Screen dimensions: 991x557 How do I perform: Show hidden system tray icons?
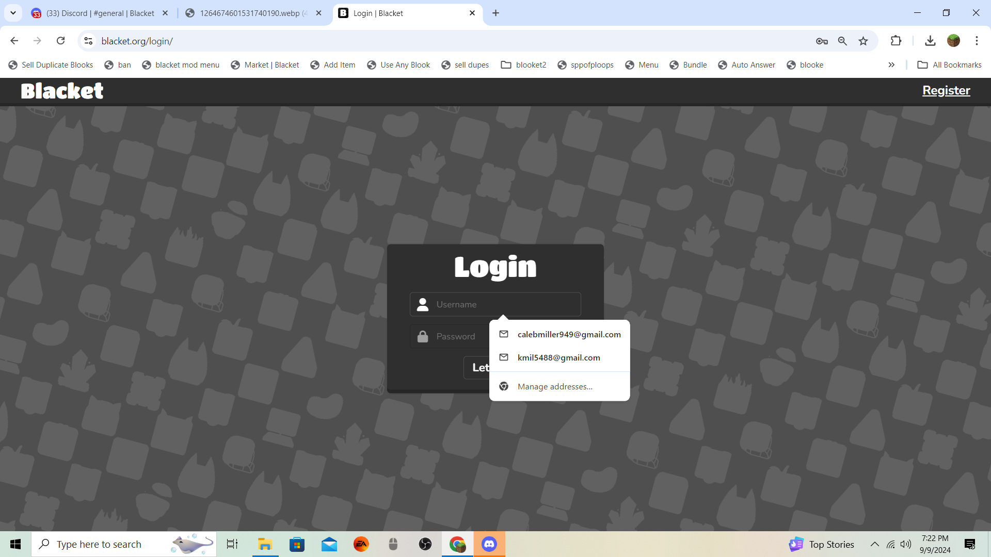click(x=874, y=544)
